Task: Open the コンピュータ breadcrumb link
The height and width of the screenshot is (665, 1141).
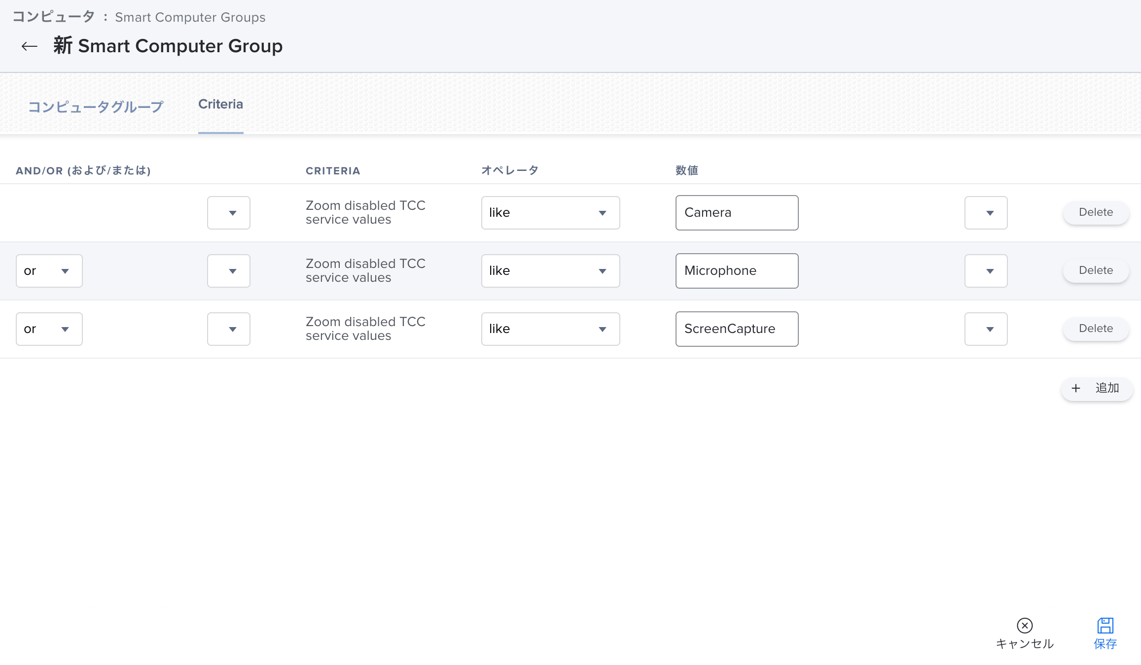Action: click(x=53, y=17)
